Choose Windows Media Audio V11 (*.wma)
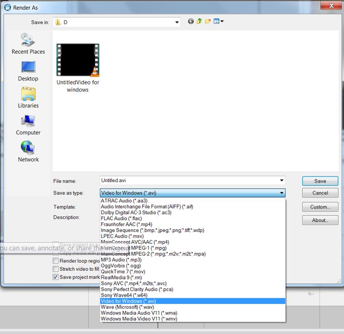The width and height of the screenshot is (344, 334). click(x=193, y=313)
